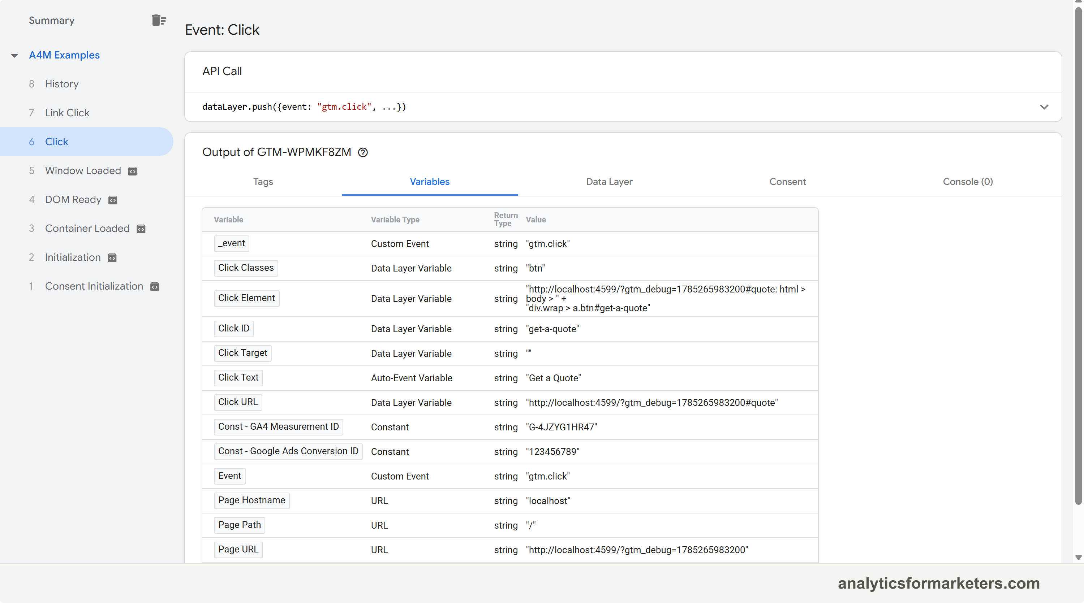1084x603 pixels.
Task: Select event 3 Container Loaded
Action: pos(86,228)
